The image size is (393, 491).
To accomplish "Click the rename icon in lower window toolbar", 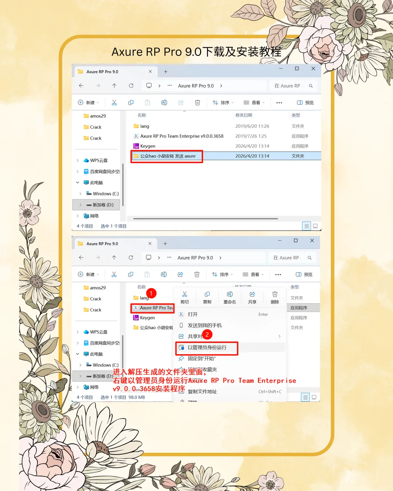I will [x=164, y=274].
